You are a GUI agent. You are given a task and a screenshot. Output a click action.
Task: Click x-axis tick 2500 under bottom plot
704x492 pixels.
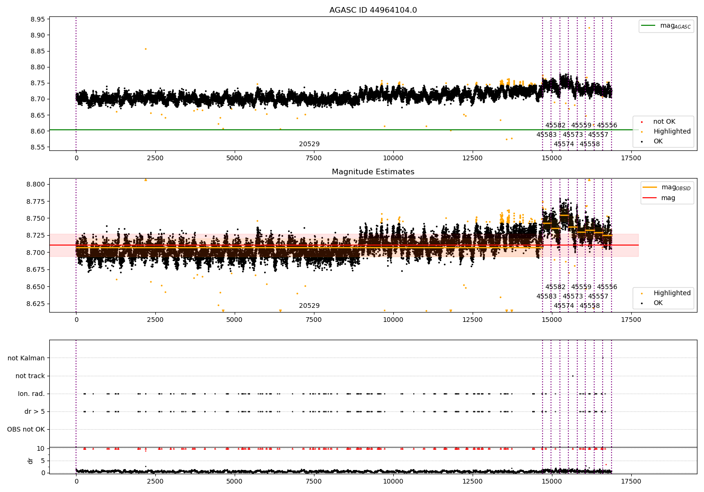pyautogui.click(x=155, y=481)
